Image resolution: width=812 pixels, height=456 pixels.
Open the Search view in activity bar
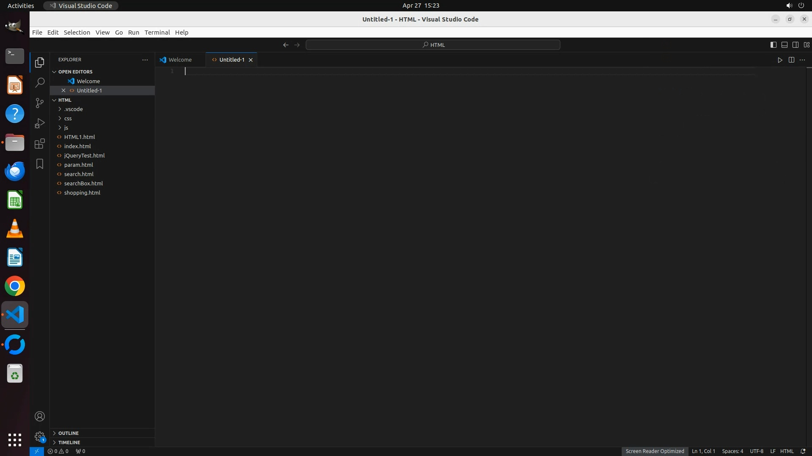(x=40, y=82)
